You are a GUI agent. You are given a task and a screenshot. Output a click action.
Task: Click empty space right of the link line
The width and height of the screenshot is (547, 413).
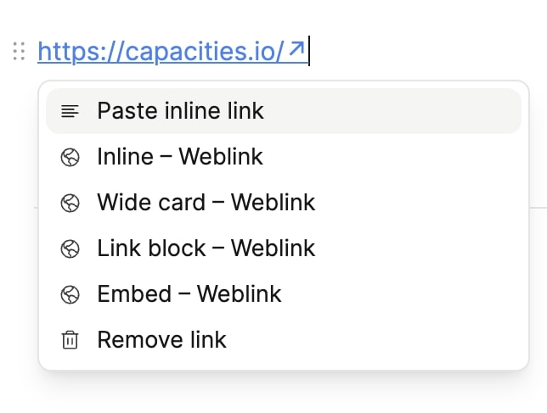click(425, 52)
